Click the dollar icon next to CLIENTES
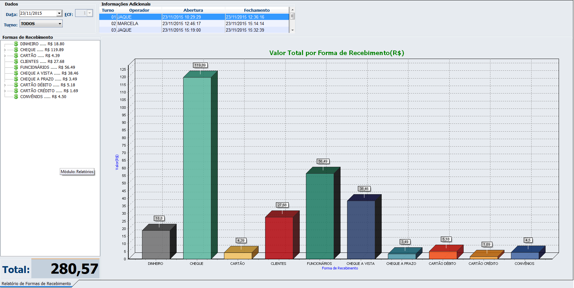 16,62
